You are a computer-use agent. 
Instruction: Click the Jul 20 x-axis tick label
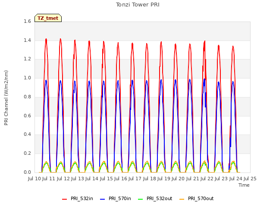(179, 179)
